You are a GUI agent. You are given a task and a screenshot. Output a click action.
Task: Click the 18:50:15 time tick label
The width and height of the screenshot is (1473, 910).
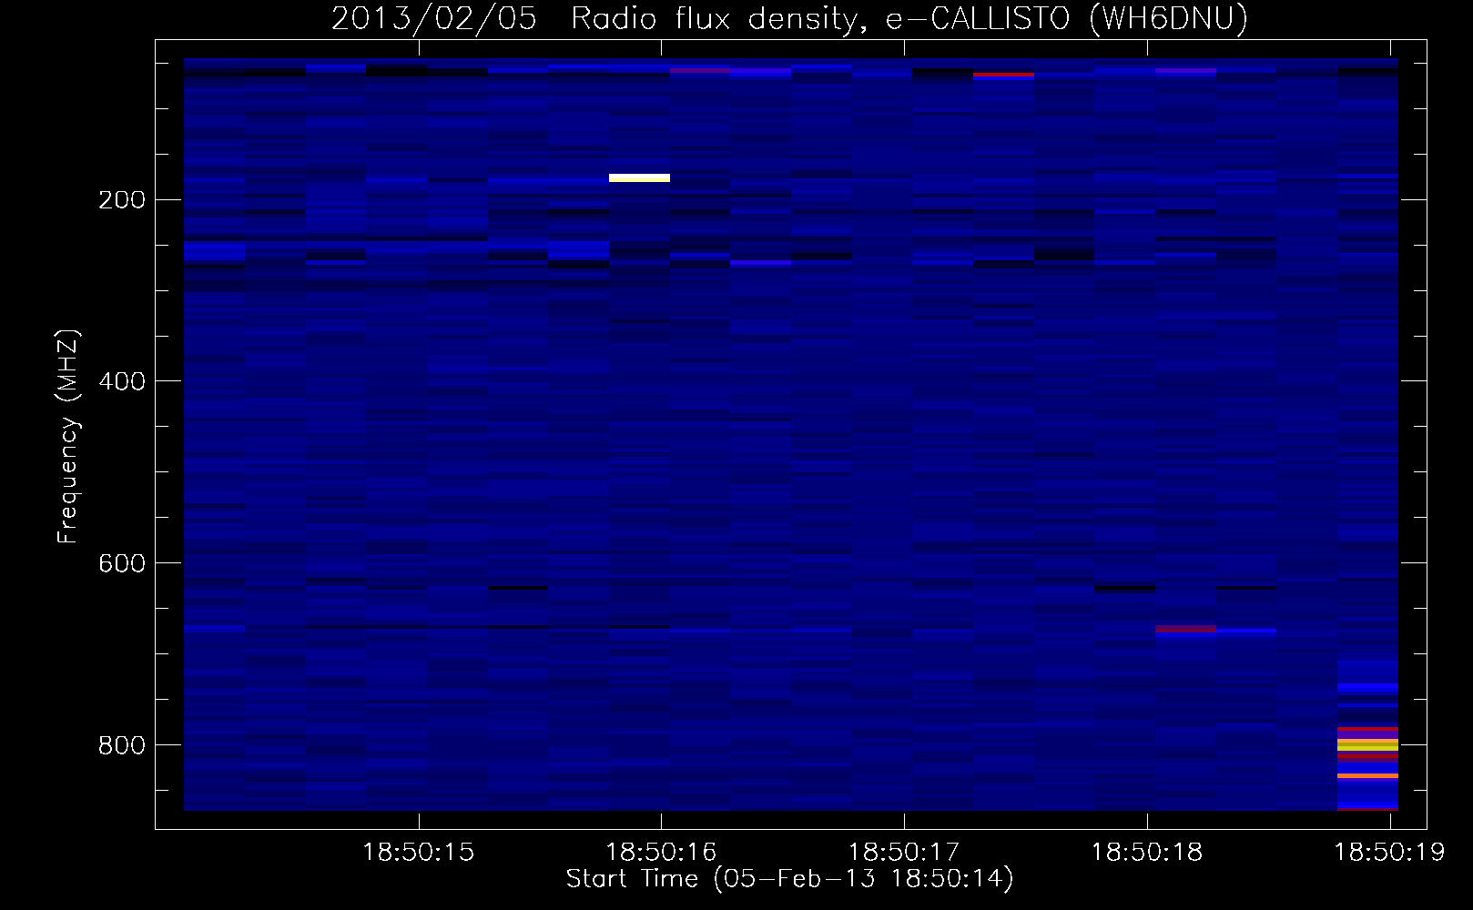pos(419,853)
